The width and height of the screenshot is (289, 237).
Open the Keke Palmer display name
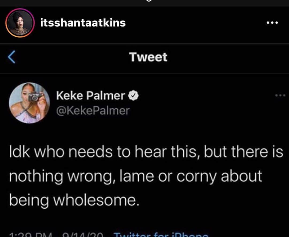(91, 96)
